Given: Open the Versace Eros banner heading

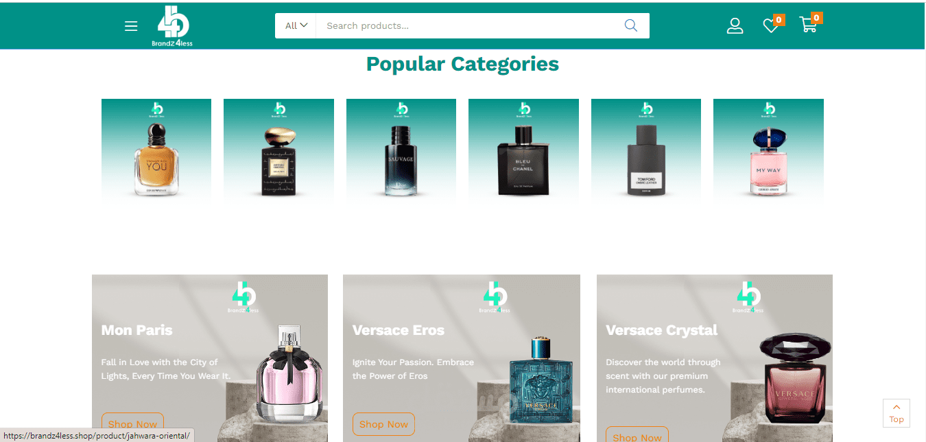Looking at the screenshot, I should click(x=399, y=330).
